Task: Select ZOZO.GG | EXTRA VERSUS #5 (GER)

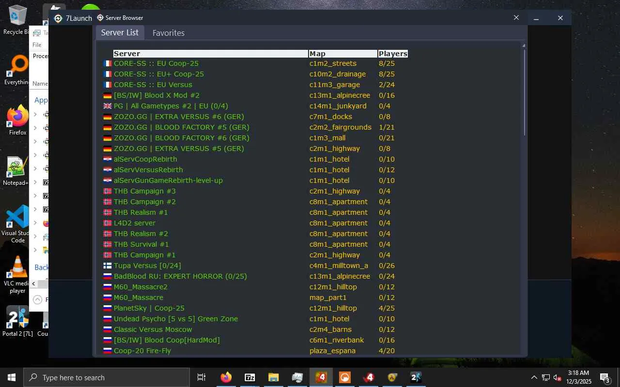Action: click(x=179, y=149)
